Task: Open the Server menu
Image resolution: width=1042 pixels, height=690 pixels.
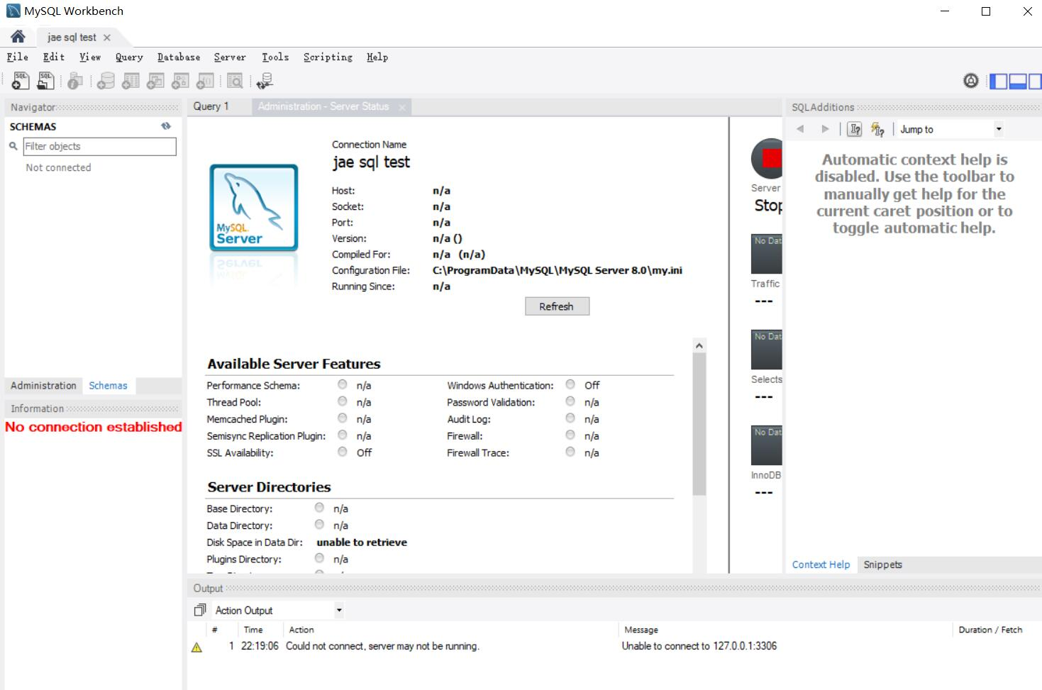Action: 230,57
